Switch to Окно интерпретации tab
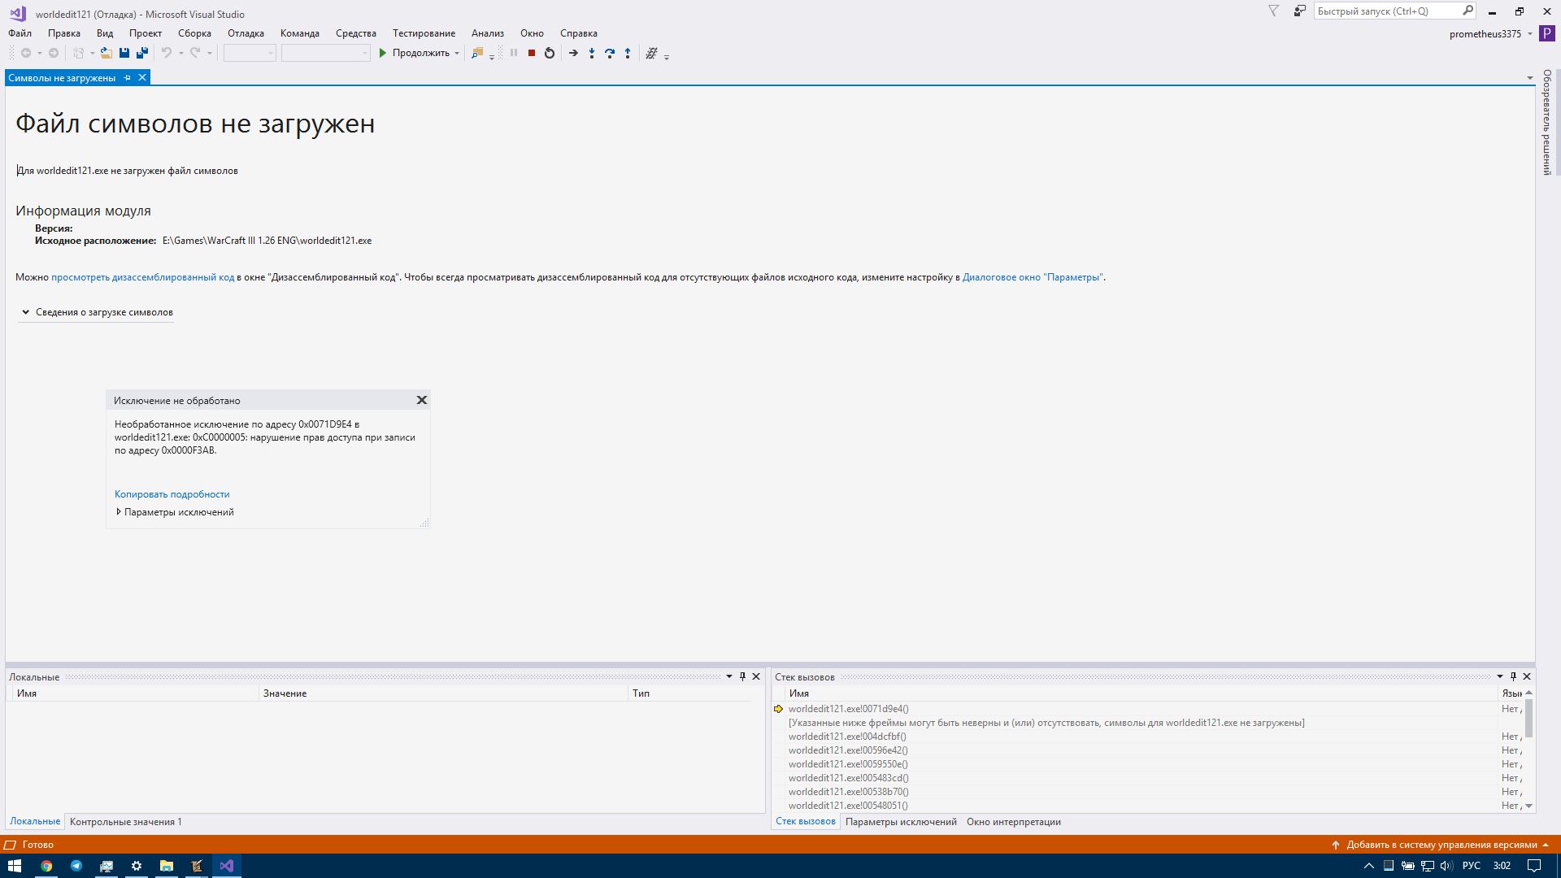1561x878 pixels. [x=1014, y=822]
